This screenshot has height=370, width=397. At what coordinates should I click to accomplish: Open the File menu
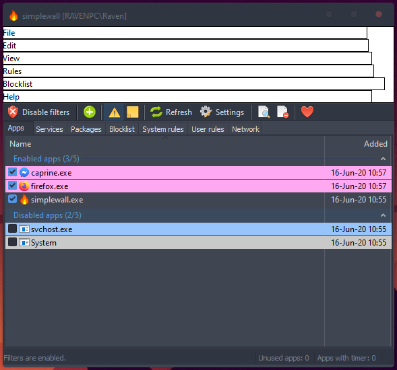coord(185,33)
